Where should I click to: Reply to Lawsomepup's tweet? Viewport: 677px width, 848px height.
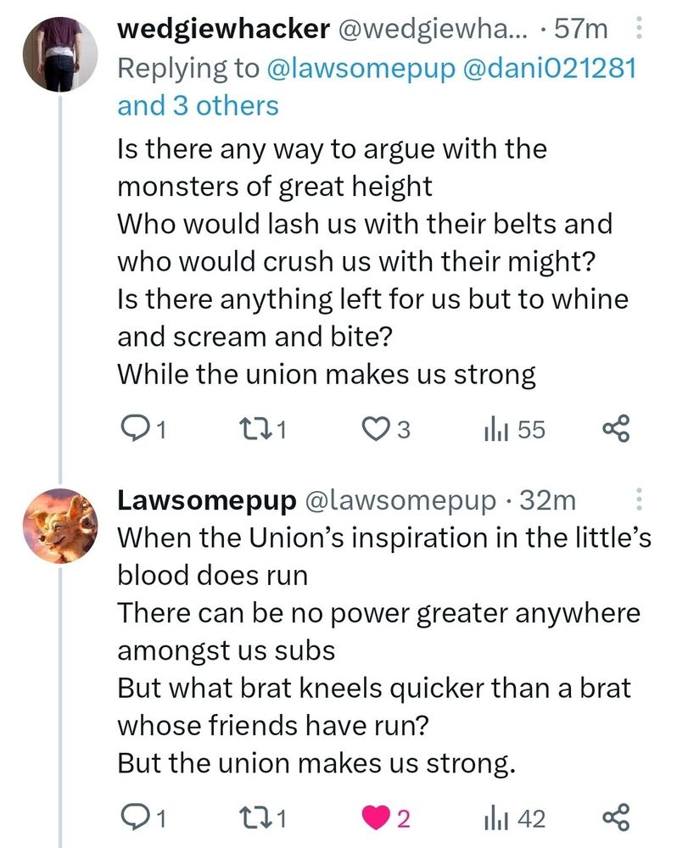point(138,817)
